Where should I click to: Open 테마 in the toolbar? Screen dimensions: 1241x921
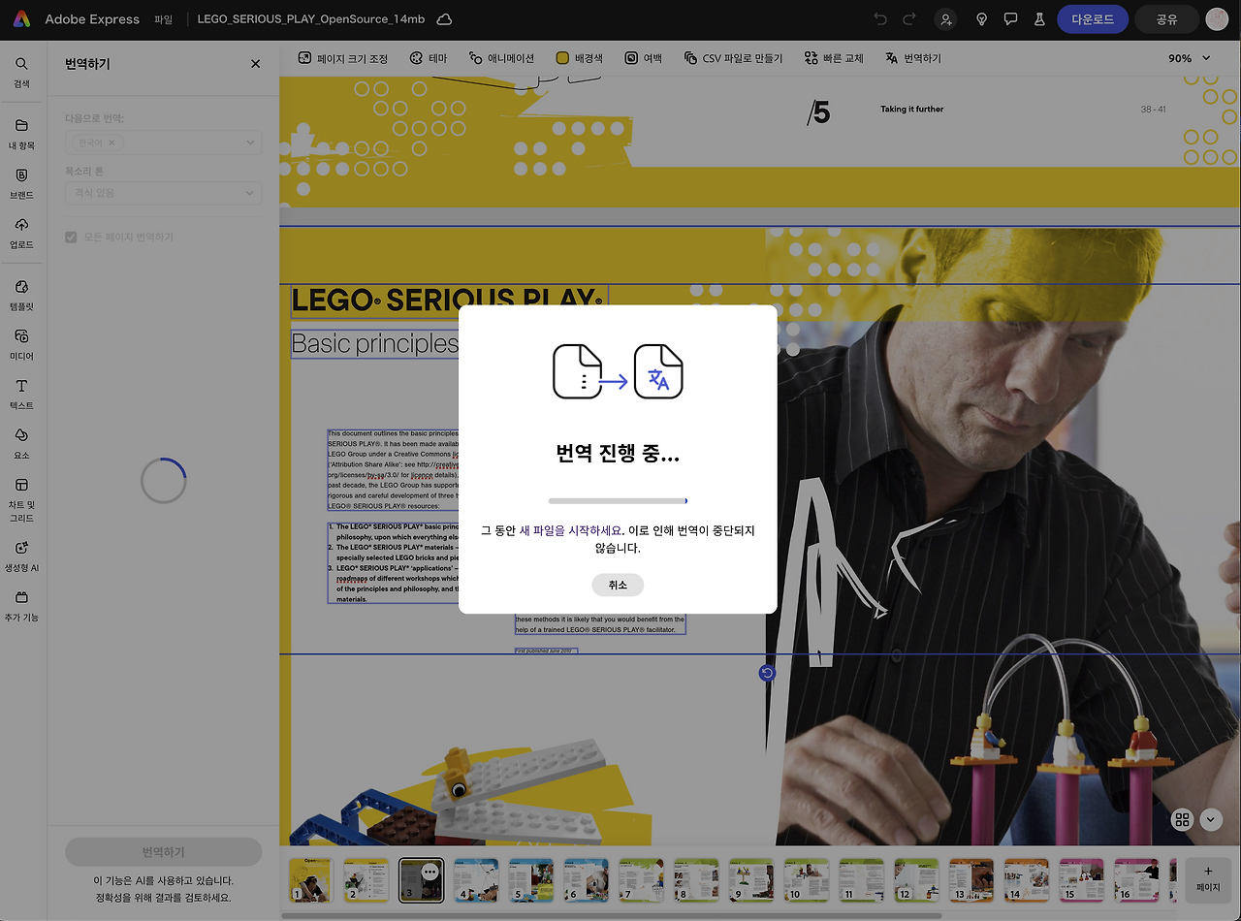(x=429, y=58)
